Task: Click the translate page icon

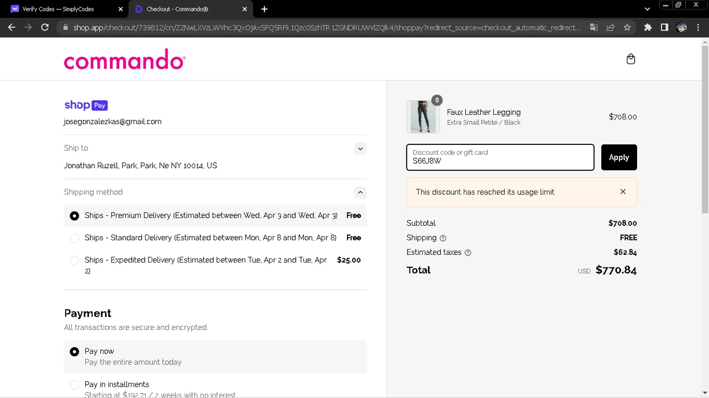Action: 594,27
